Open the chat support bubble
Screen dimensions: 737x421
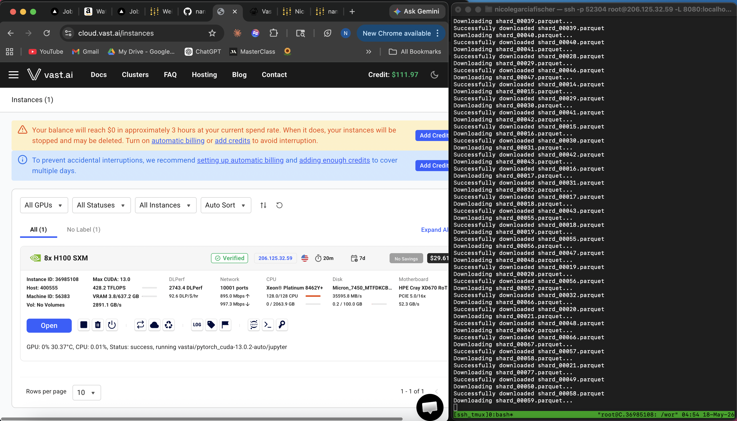coord(430,407)
